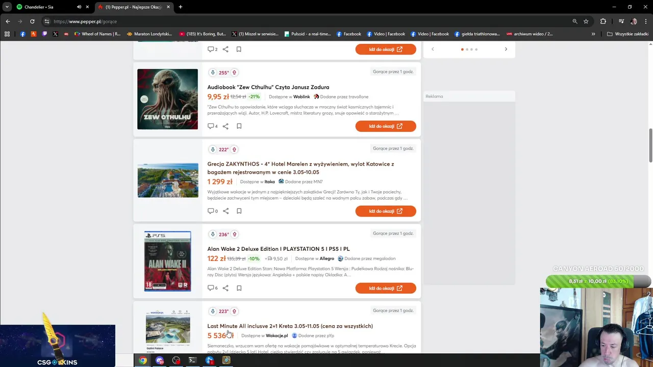Open the tab search chevron
Viewport: 653px width, 367px height.
click(7, 7)
